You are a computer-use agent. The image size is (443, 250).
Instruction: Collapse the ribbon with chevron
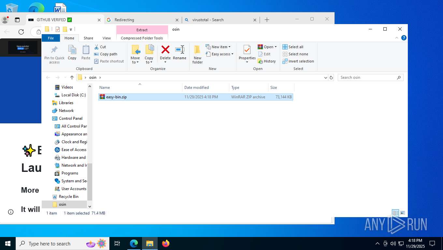[397, 38]
